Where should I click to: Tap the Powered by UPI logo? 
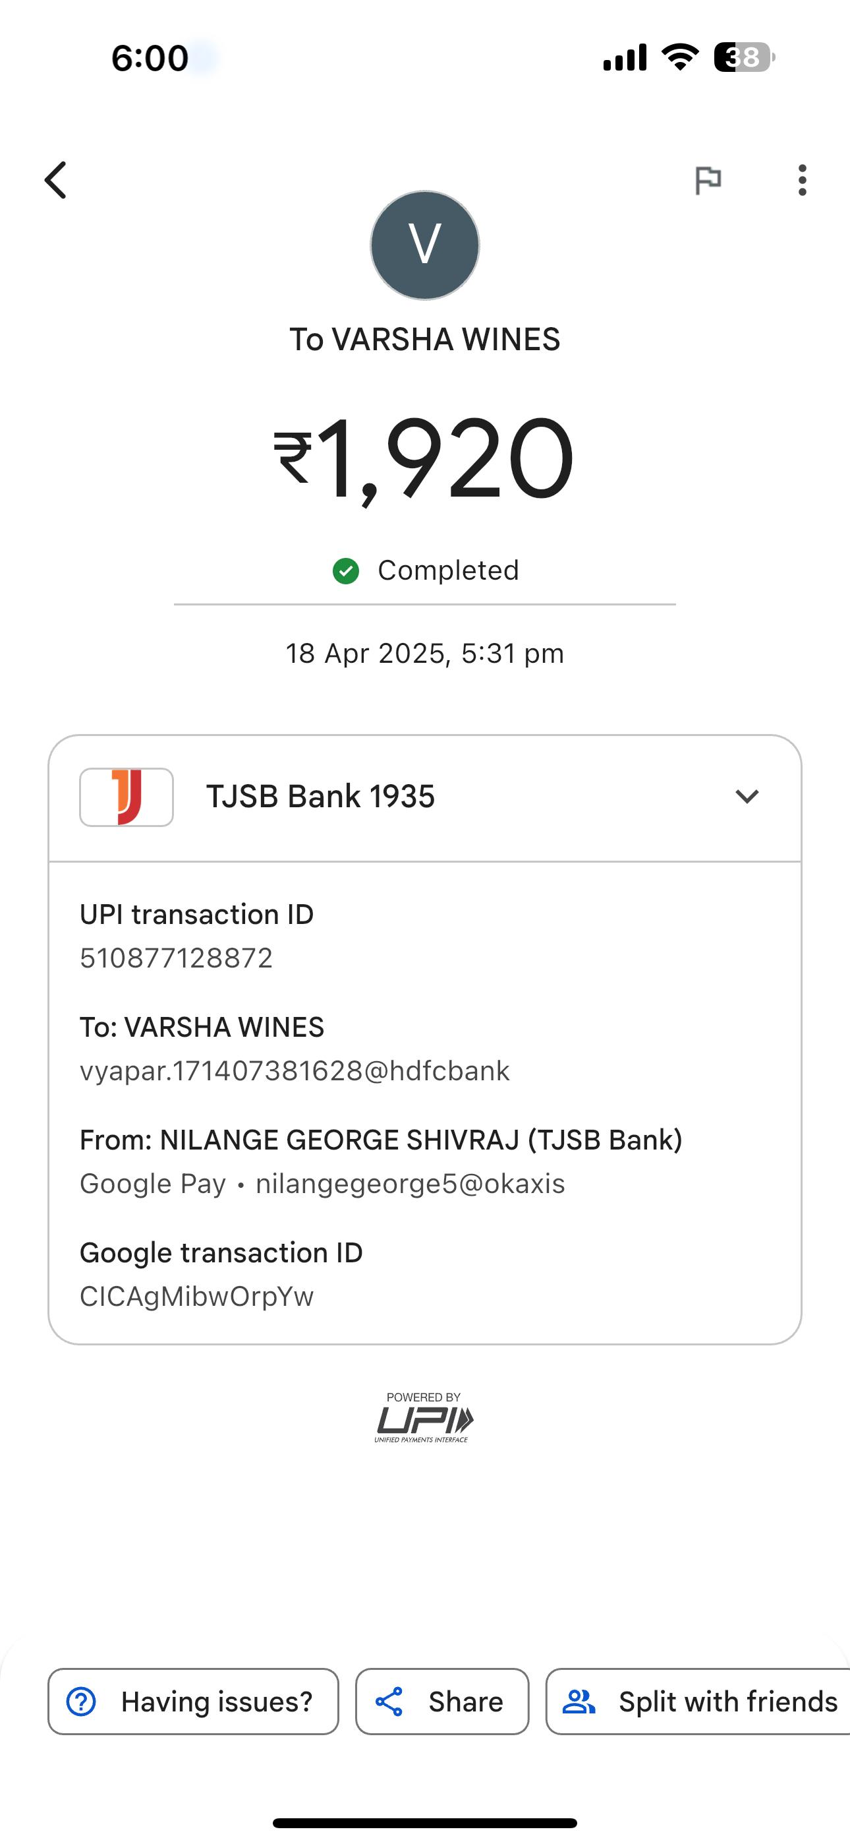click(424, 1417)
